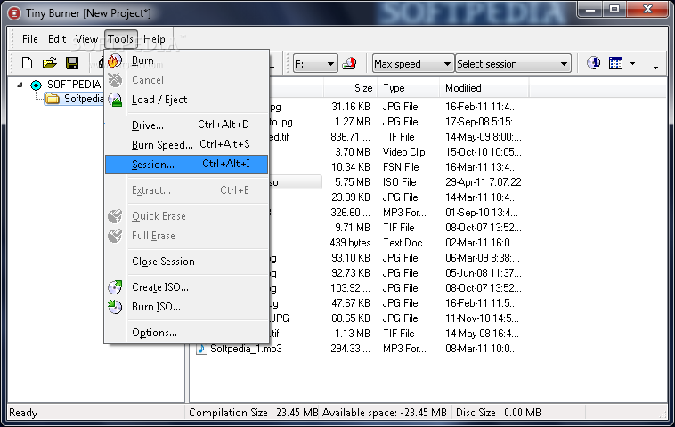The height and width of the screenshot is (427, 675).
Task: Choose Burn Speed... menu entry
Action: 186,144
